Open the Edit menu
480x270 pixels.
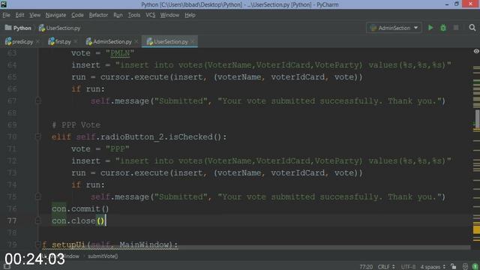(x=20, y=15)
